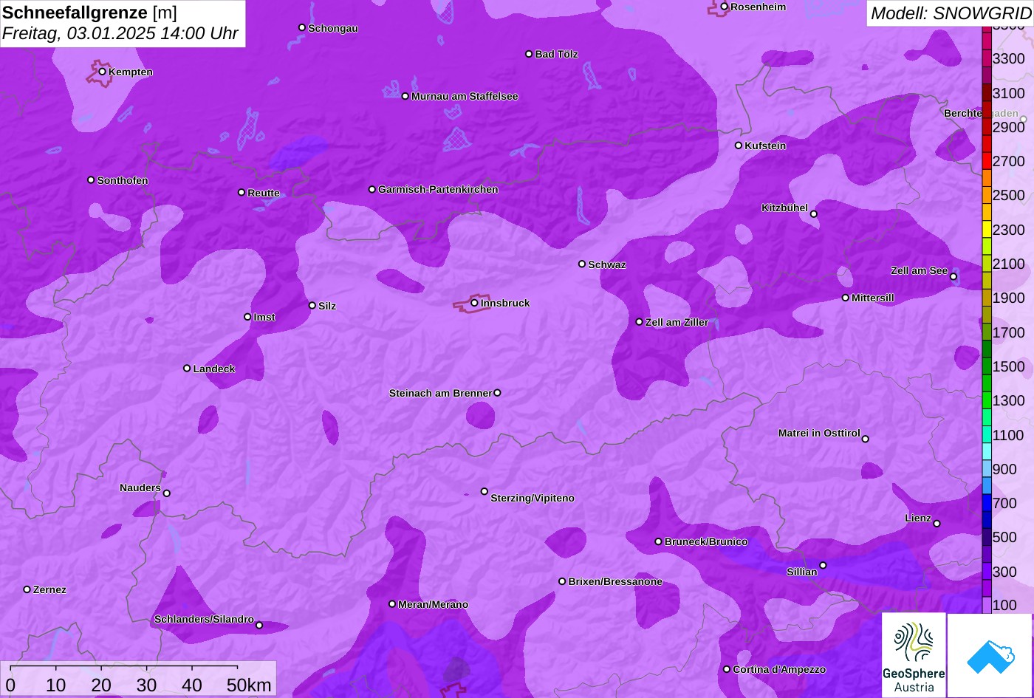Click the Landeck location dot
The width and height of the screenshot is (1034, 698).
[x=187, y=368]
